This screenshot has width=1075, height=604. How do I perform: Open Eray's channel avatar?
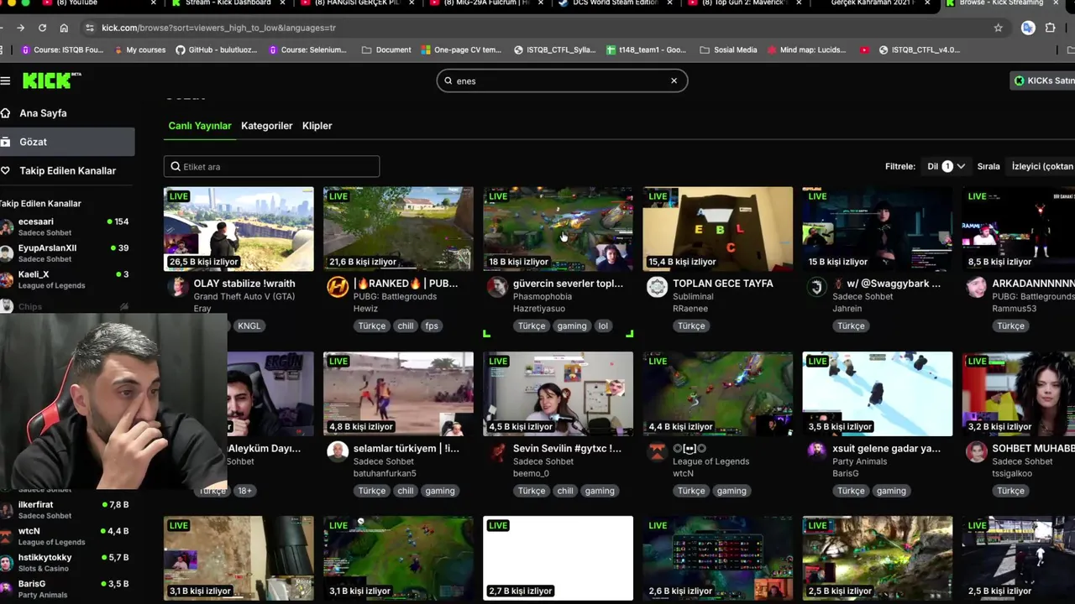(178, 288)
